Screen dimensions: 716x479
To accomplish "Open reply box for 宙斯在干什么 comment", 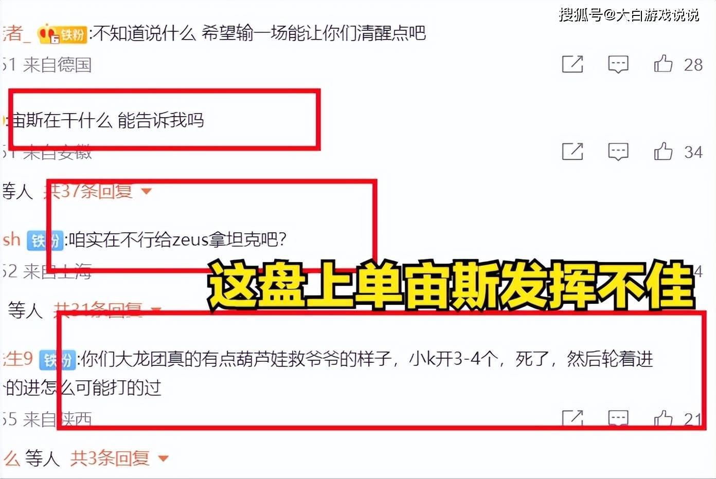I will [x=618, y=152].
